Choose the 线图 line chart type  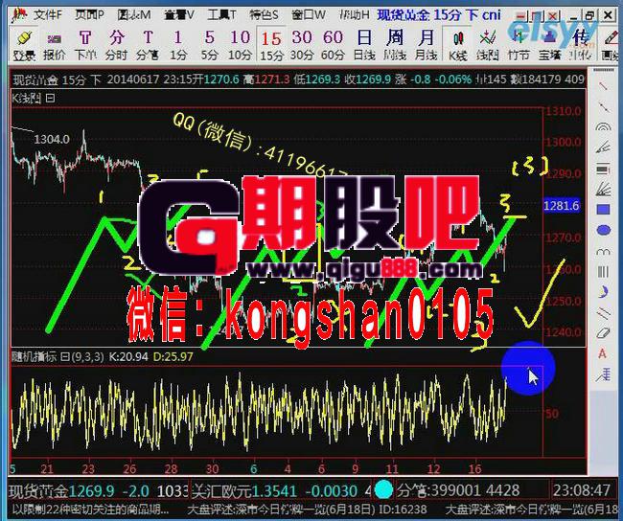click(488, 46)
